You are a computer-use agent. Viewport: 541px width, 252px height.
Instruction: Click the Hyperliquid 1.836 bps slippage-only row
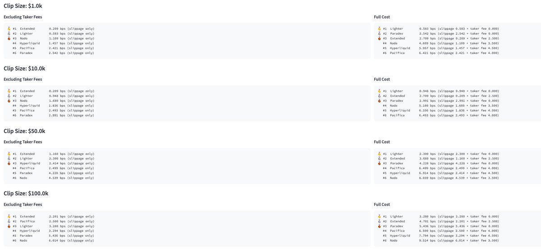(x=53, y=106)
